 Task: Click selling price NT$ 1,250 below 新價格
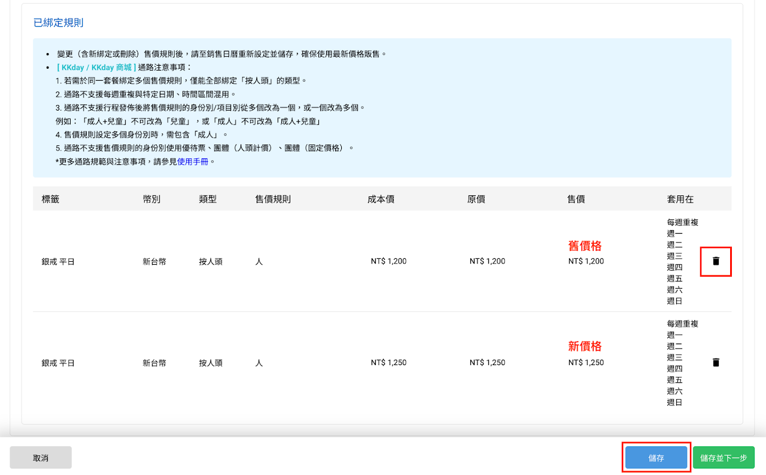point(586,363)
